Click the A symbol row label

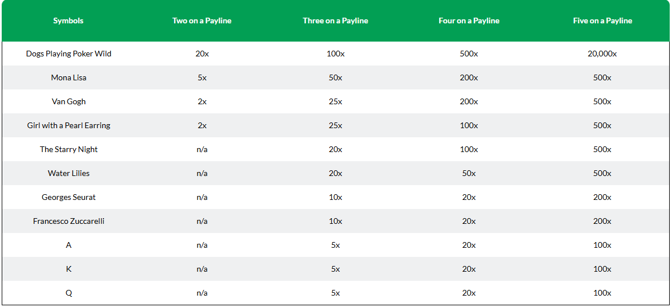(x=69, y=245)
